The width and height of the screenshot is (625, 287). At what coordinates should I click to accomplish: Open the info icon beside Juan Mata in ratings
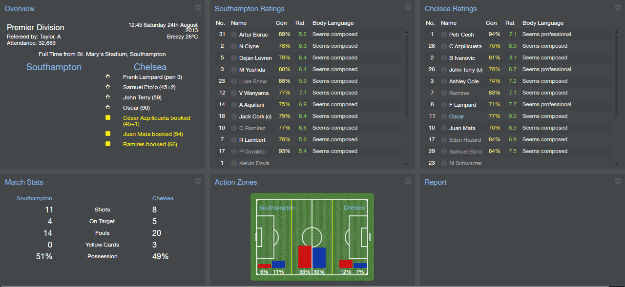click(x=443, y=128)
